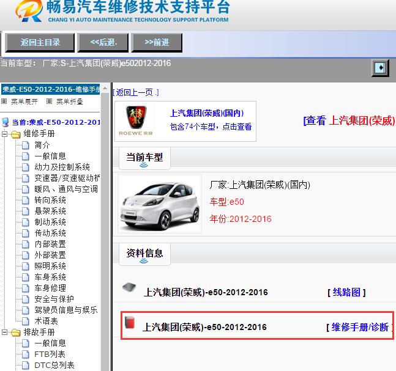Viewport: 396px width, 371px height.
Task: Select 制动系统 in the tree
Action: [x=50, y=222]
